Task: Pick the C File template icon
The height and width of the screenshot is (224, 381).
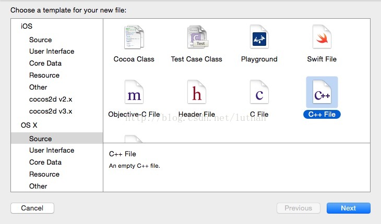Action: pos(259,92)
